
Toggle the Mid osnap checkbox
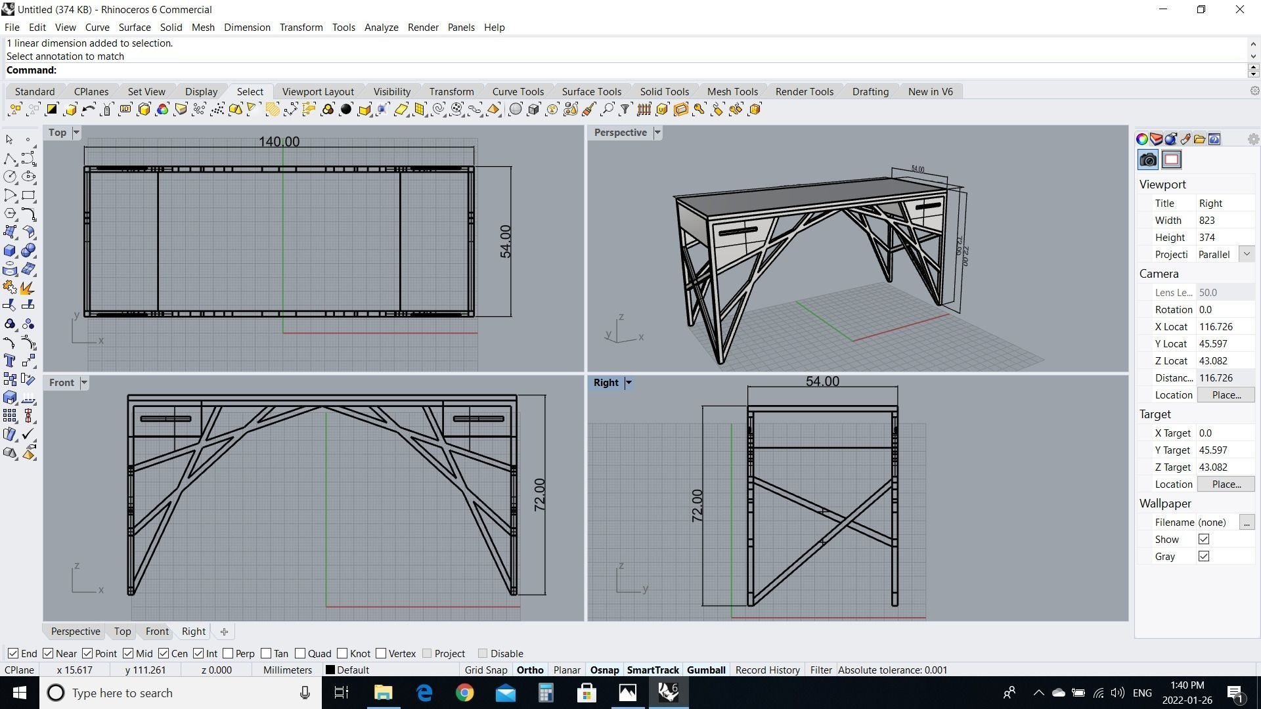pos(128,653)
